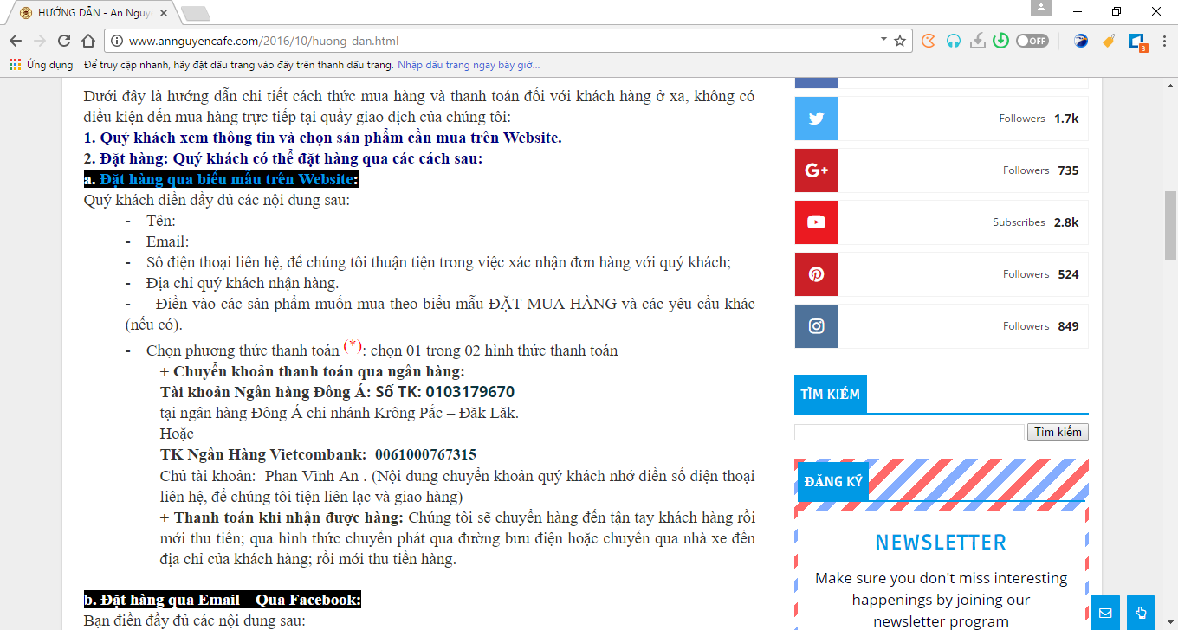Click the Instagram 849 followers count
This screenshot has width=1178, height=630.
(x=1068, y=326)
